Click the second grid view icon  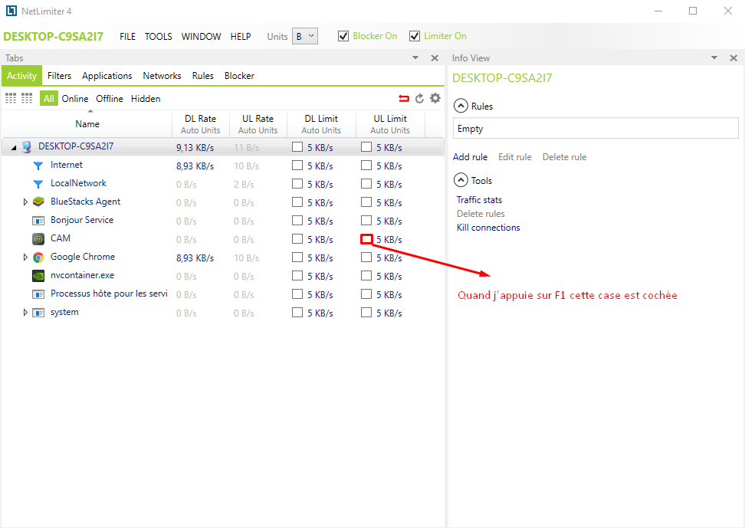[27, 98]
